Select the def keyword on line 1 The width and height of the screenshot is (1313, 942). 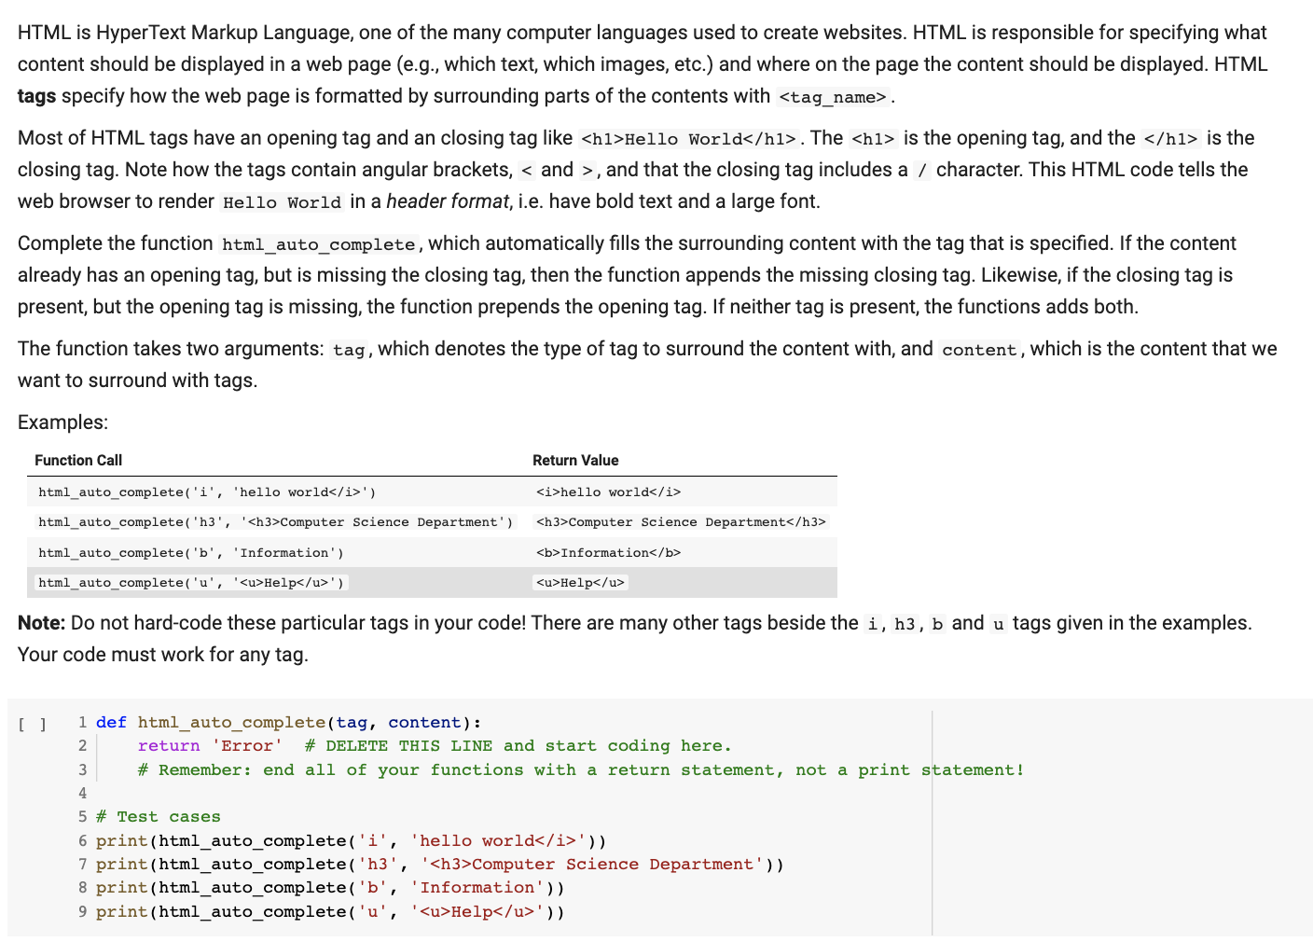click(x=110, y=721)
